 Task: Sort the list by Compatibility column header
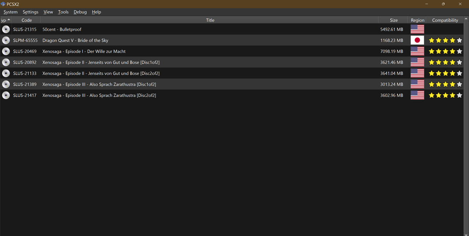(x=445, y=20)
